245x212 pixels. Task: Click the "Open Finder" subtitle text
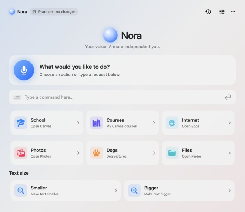click(192, 157)
